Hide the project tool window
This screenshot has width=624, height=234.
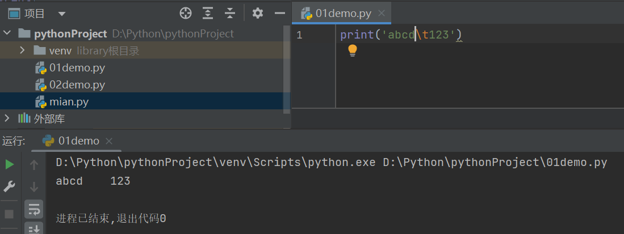click(279, 13)
